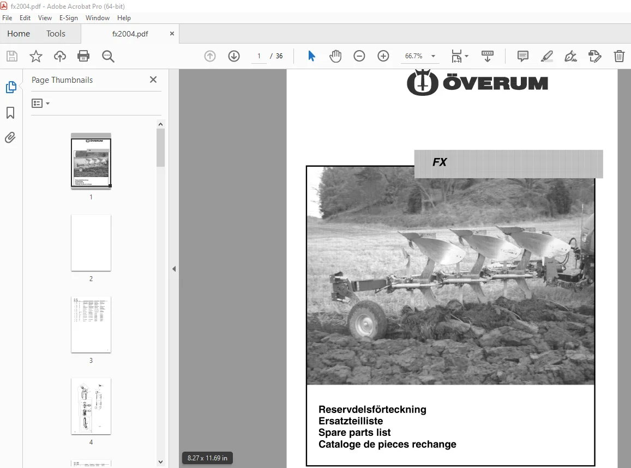Click the page size 8.27 x 11.69 in label

tap(207, 458)
